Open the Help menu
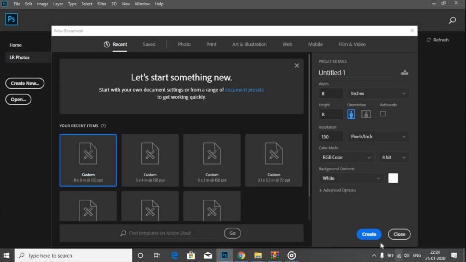This screenshot has height=262, width=466. (x=159, y=4)
